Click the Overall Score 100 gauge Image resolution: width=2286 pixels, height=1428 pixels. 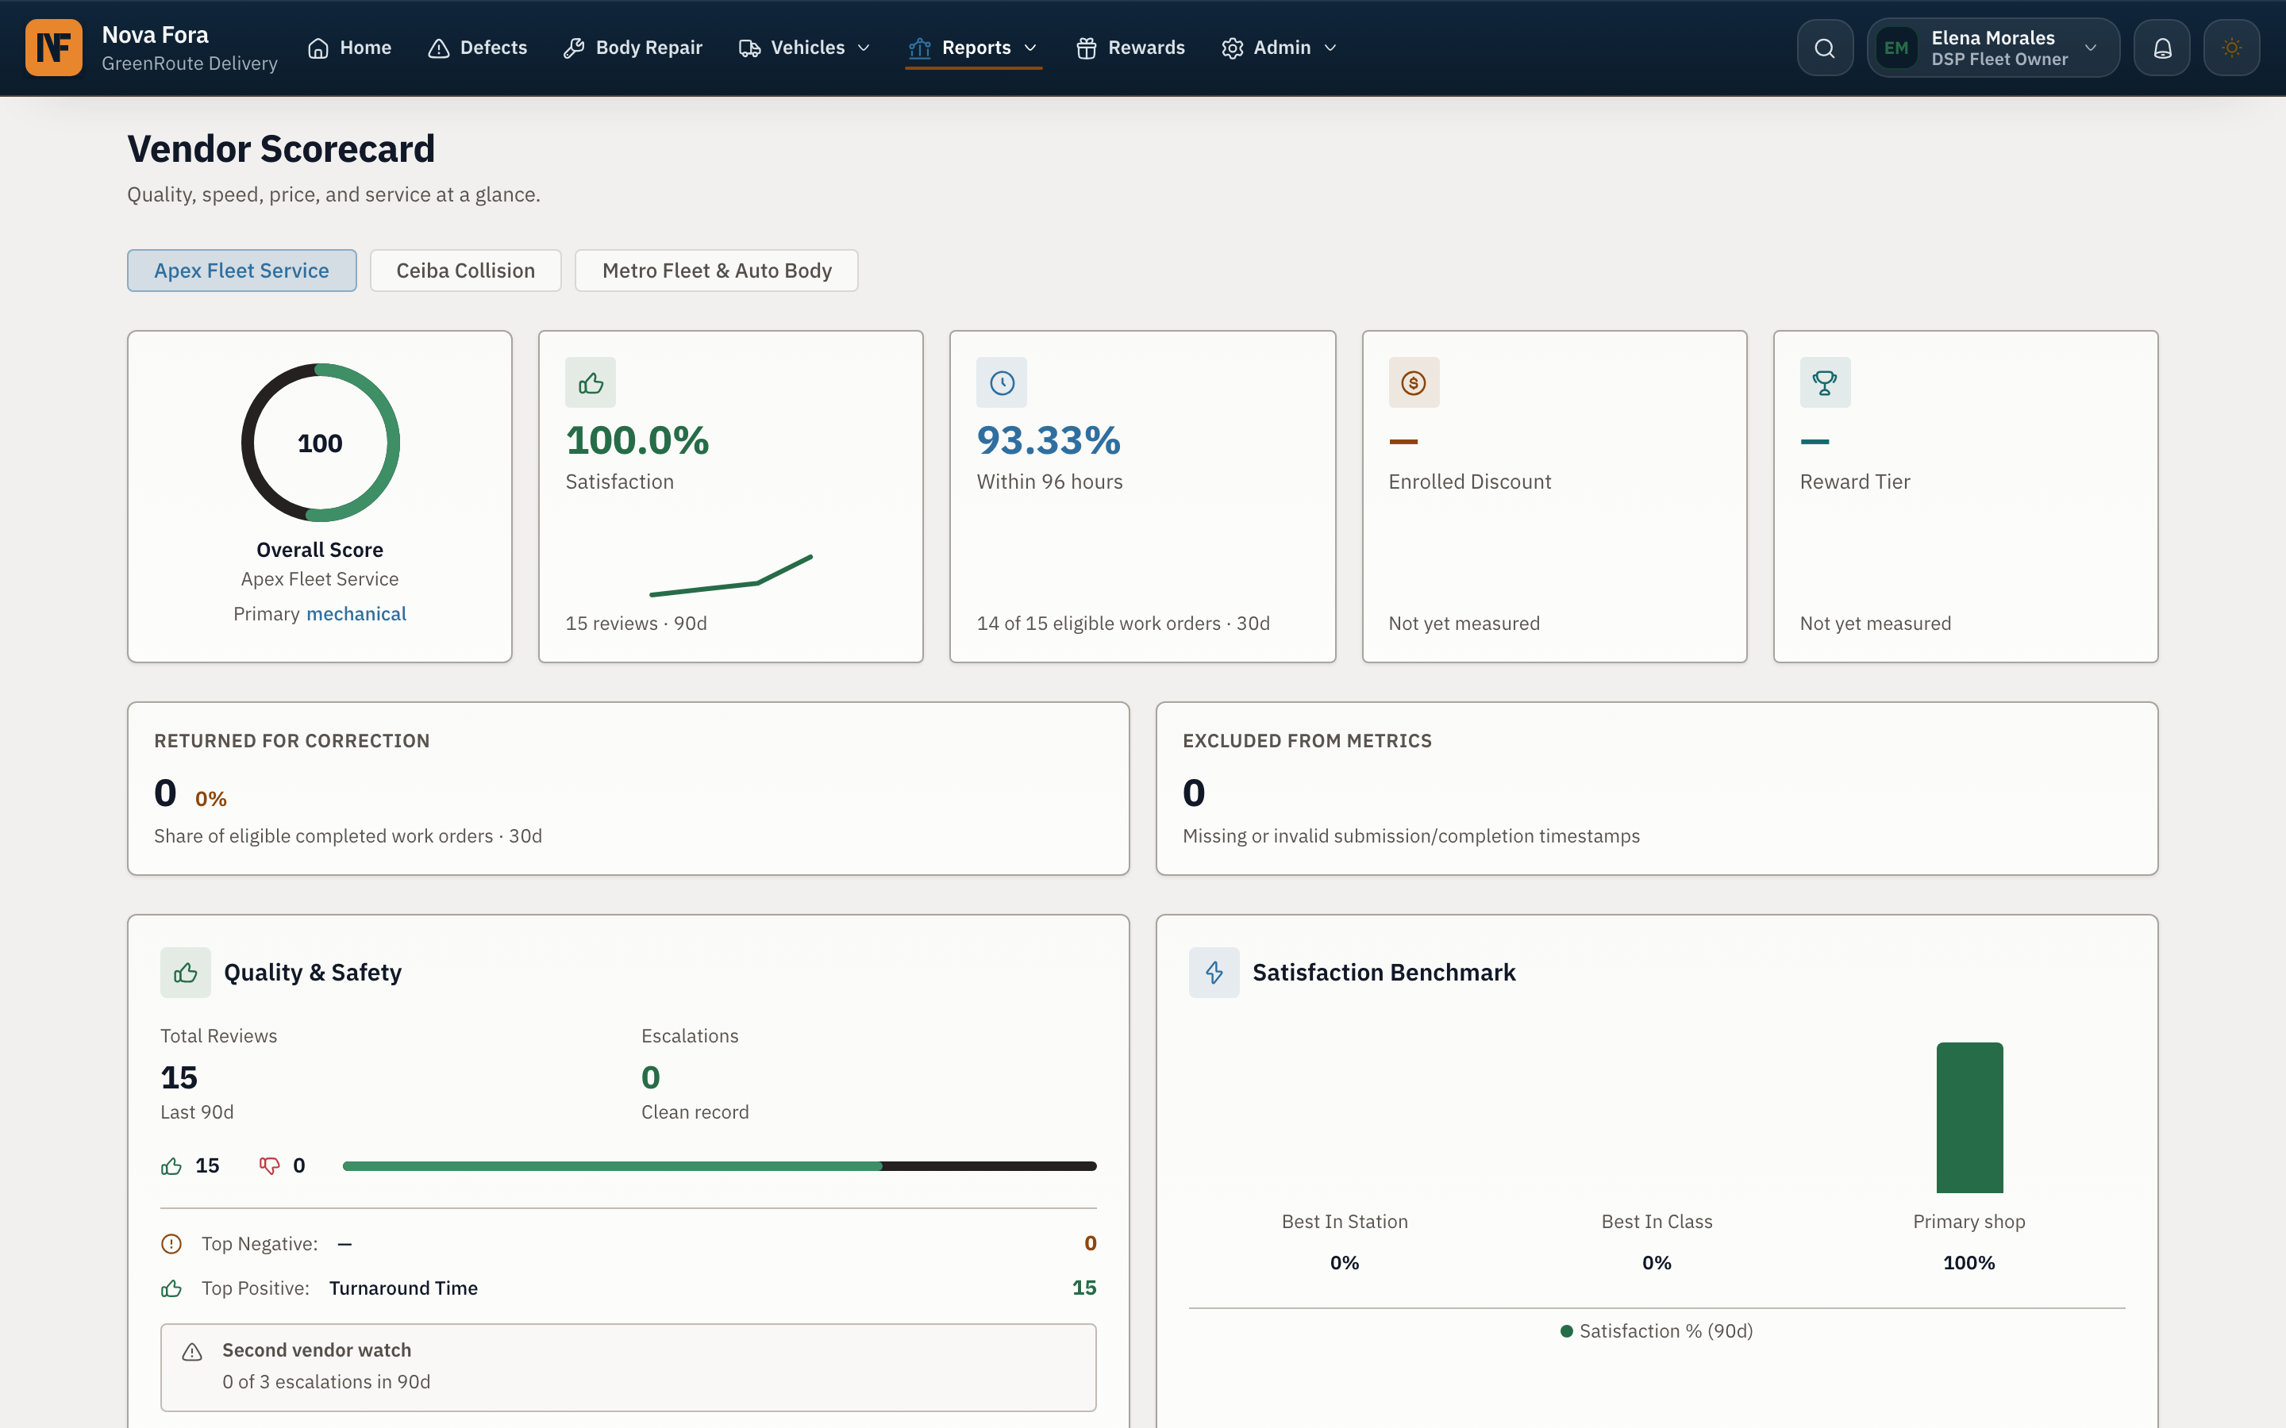(x=320, y=442)
